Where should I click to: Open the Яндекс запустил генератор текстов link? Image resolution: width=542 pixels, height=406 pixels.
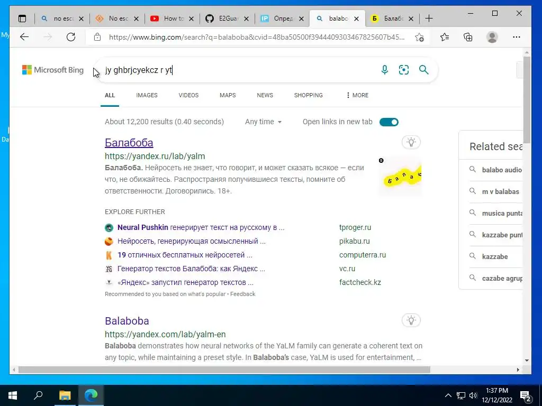[185, 282]
